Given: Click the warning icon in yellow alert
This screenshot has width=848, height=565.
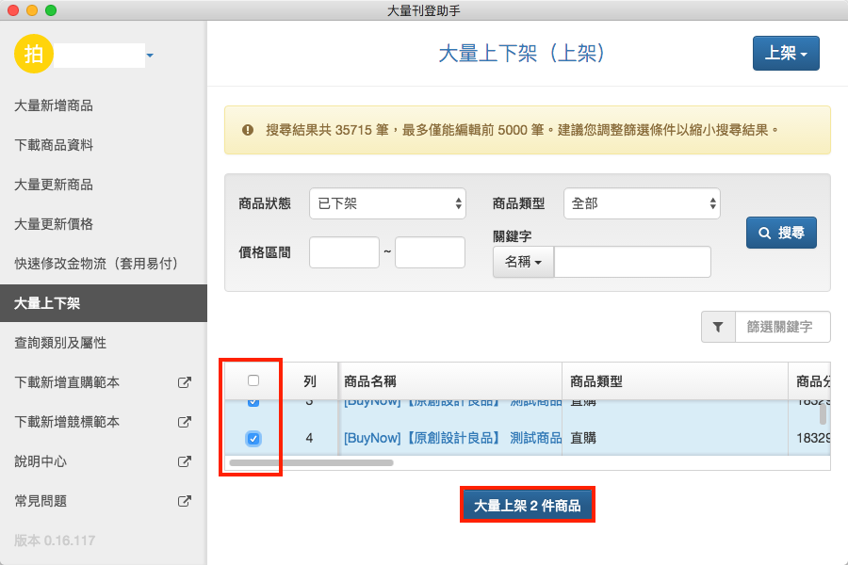Looking at the screenshot, I should (x=248, y=130).
